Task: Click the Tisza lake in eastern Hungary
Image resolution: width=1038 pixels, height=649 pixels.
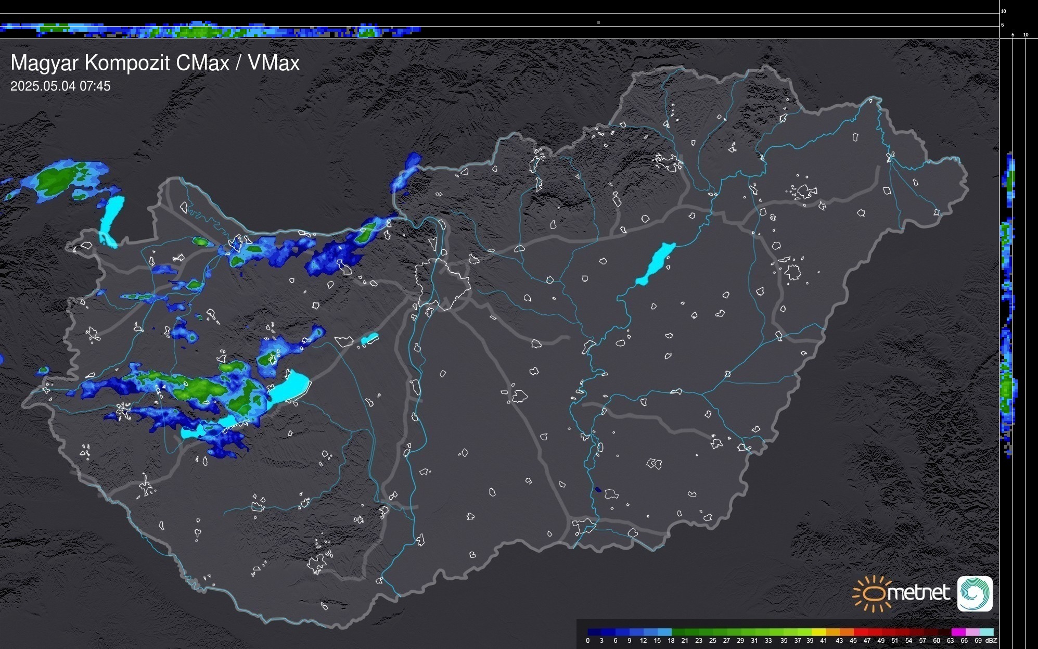Action: [x=657, y=262]
